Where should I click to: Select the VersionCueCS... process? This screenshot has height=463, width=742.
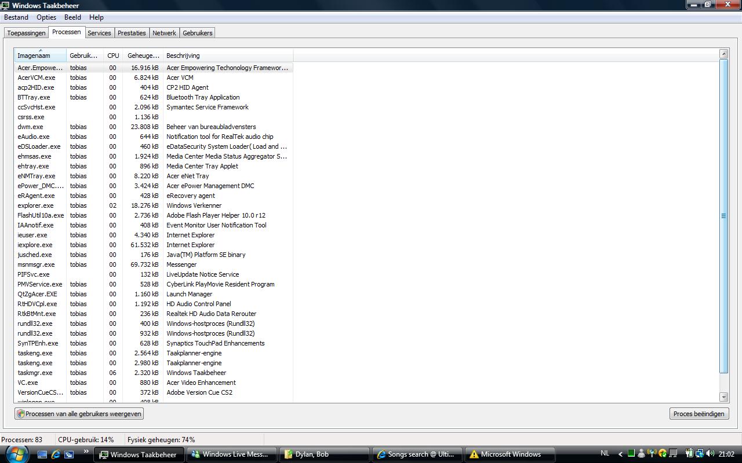tap(154, 392)
